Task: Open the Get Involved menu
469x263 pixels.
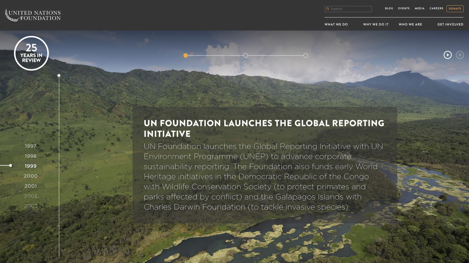Action: click(x=450, y=24)
